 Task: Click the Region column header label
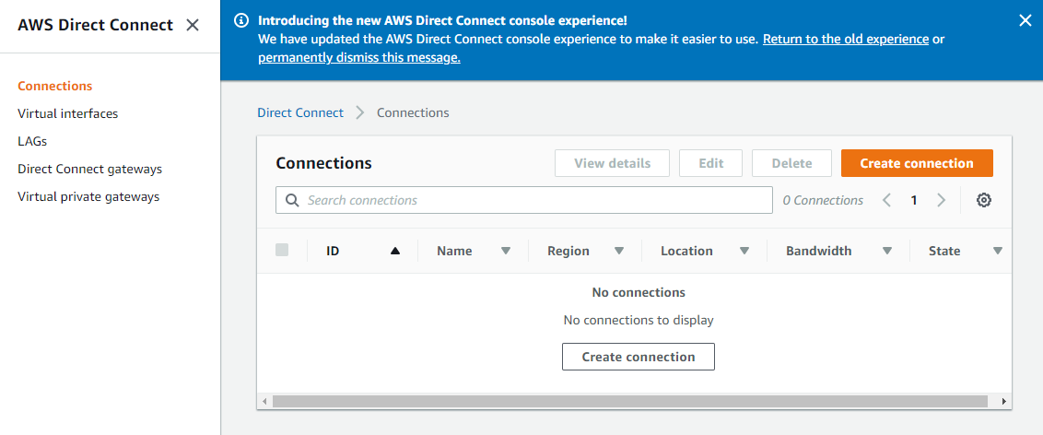tap(568, 251)
